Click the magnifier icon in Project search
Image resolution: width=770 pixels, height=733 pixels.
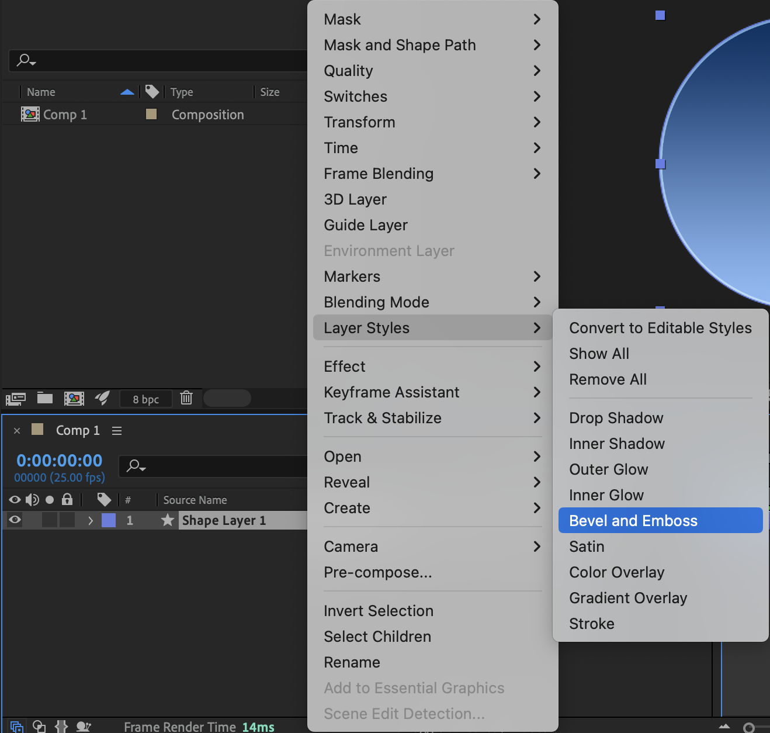pos(26,60)
